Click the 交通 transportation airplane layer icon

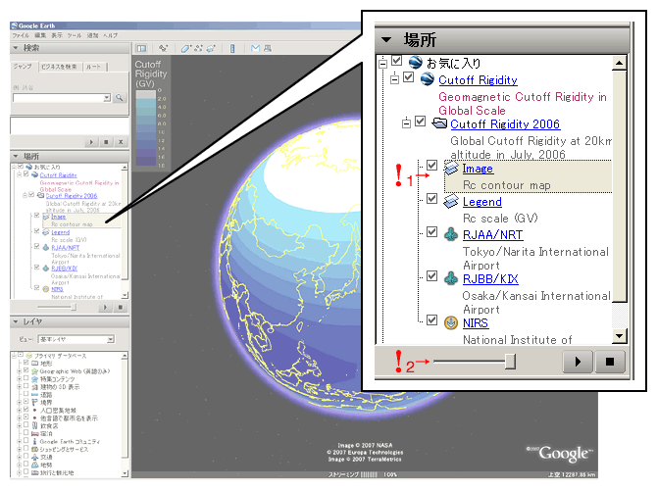(x=34, y=457)
